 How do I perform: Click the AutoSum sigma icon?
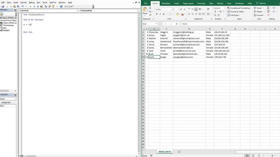[268, 8]
